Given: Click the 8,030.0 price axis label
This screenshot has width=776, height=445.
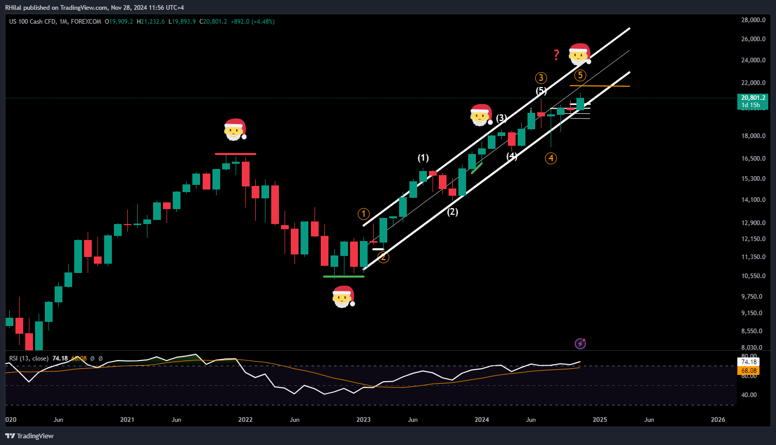Looking at the screenshot, I should [x=753, y=348].
